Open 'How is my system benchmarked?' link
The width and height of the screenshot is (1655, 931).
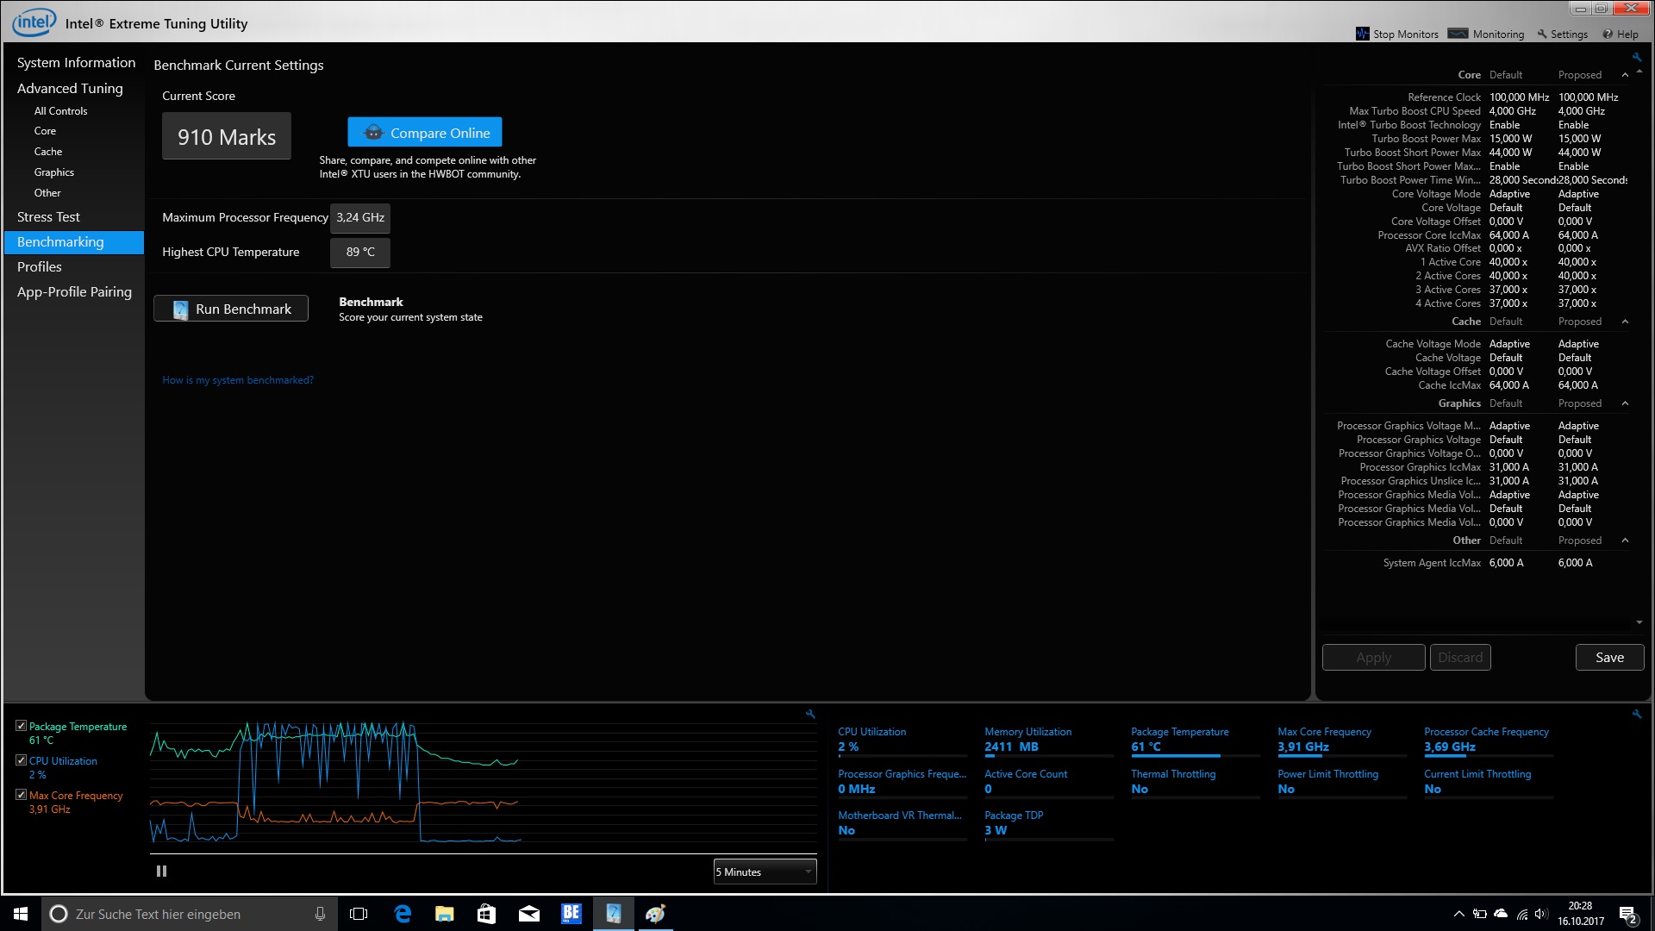238,380
